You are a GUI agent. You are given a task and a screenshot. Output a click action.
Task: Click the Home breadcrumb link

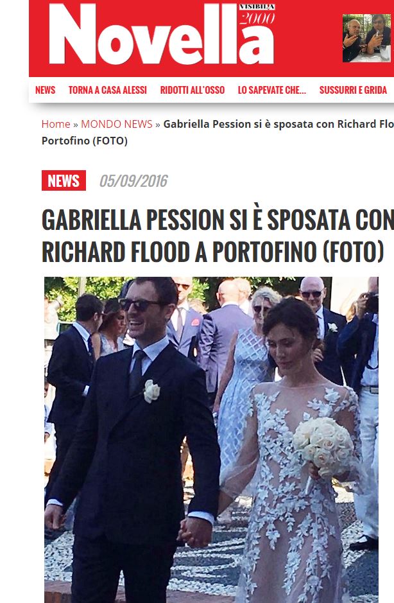(x=56, y=124)
